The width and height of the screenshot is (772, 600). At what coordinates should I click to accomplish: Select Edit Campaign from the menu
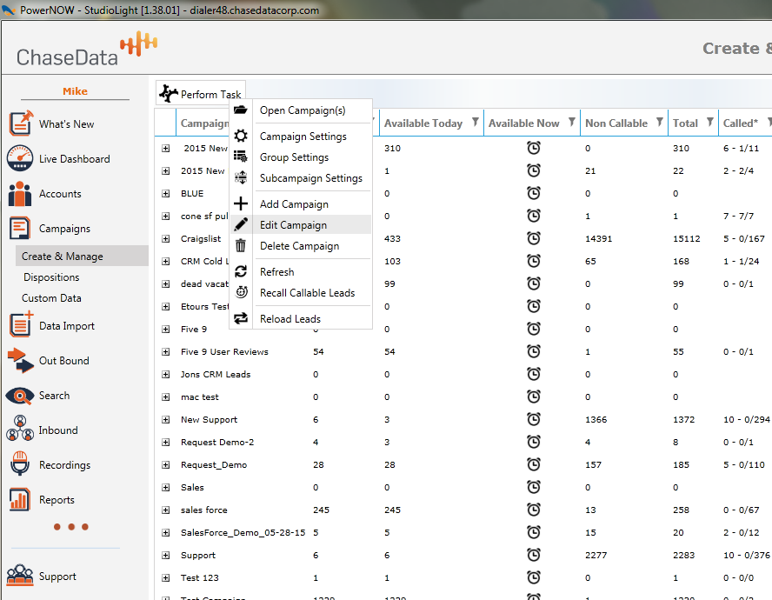tap(293, 225)
